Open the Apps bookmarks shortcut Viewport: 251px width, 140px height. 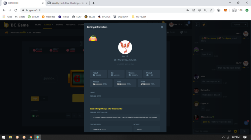(x=7, y=17)
